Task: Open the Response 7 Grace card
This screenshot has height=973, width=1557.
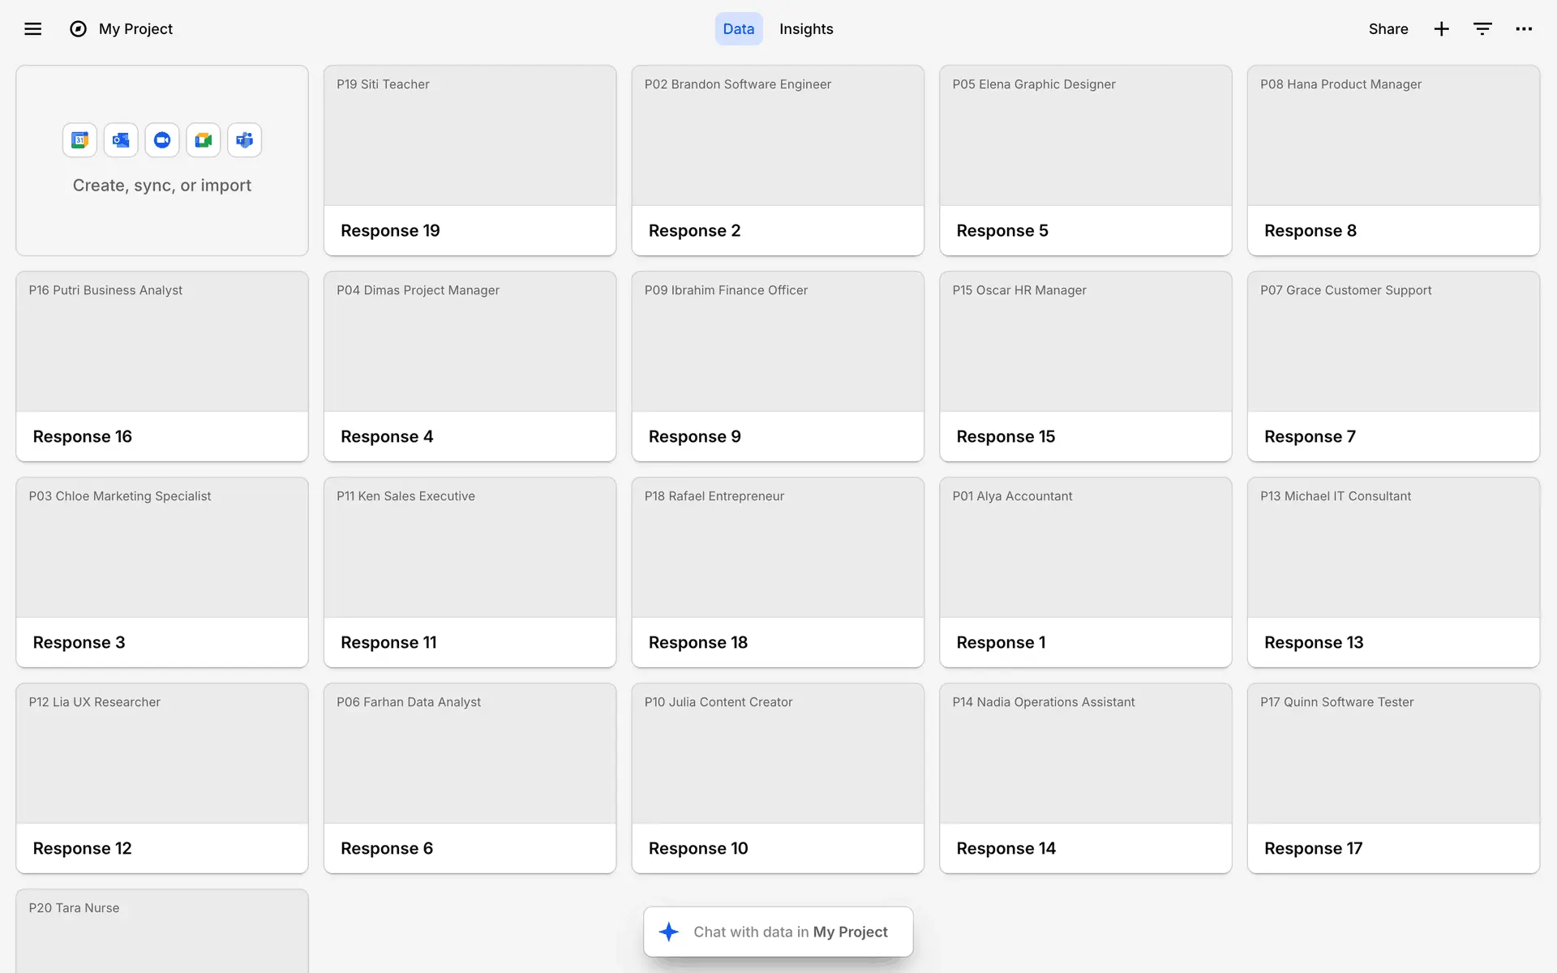Action: click(1392, 366)
